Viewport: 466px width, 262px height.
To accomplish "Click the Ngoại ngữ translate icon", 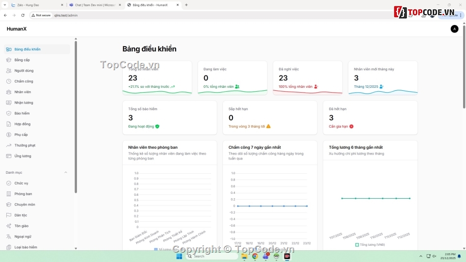I will pos(9,236).
